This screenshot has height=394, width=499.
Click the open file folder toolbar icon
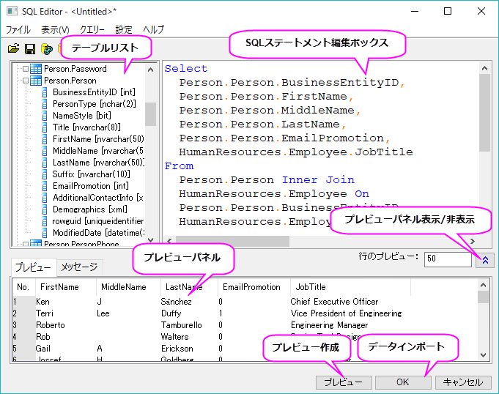[14, 48]
